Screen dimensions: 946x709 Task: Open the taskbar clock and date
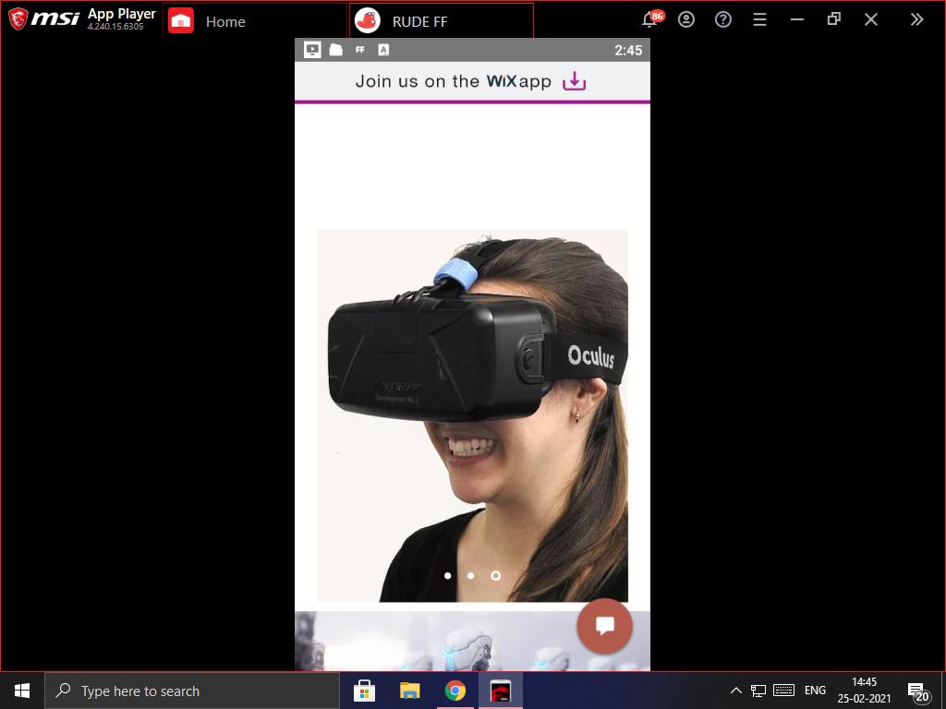pyautogui.click(x=864, y=691)
